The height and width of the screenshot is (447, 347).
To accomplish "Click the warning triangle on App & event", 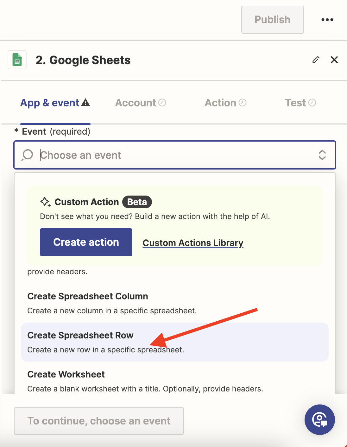I will [85, 103].
